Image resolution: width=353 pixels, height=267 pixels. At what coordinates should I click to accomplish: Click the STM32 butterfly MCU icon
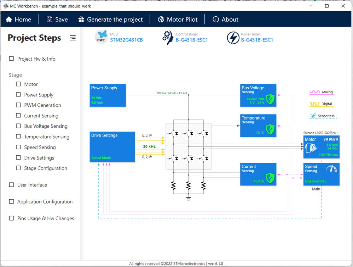coord(101,37)
